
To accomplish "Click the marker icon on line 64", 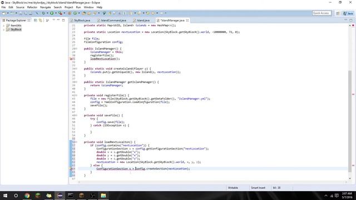I will [71, 169].
